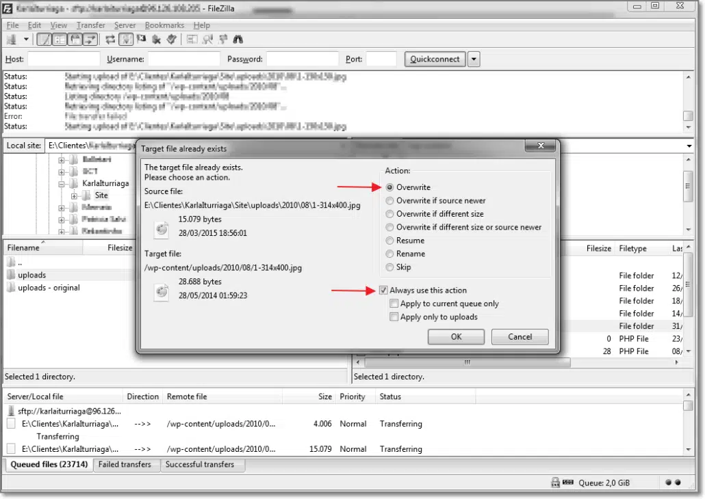Collapse the KarlaIturriaga tree node
The width and height of the screenshot is (705, 499).
(x=62, y=184)
